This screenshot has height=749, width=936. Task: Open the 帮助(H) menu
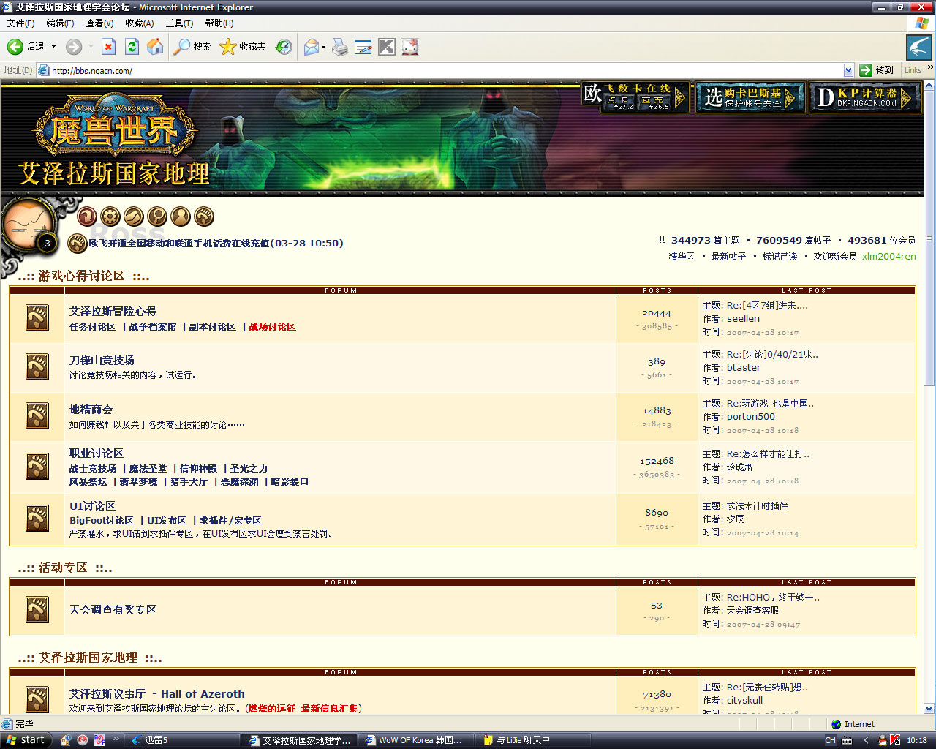(x=219, y=23)
